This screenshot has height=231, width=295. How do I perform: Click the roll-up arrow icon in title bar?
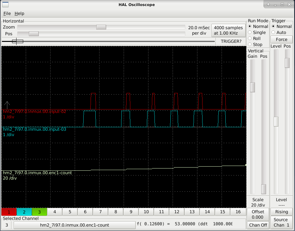click(x=268, y=4)
